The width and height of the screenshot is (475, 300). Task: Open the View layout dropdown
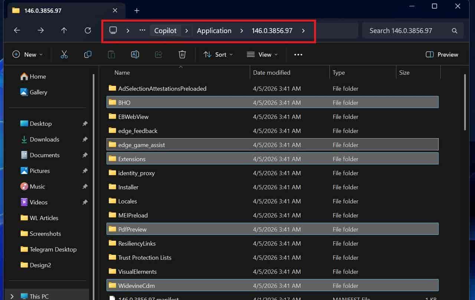[262, 55]
